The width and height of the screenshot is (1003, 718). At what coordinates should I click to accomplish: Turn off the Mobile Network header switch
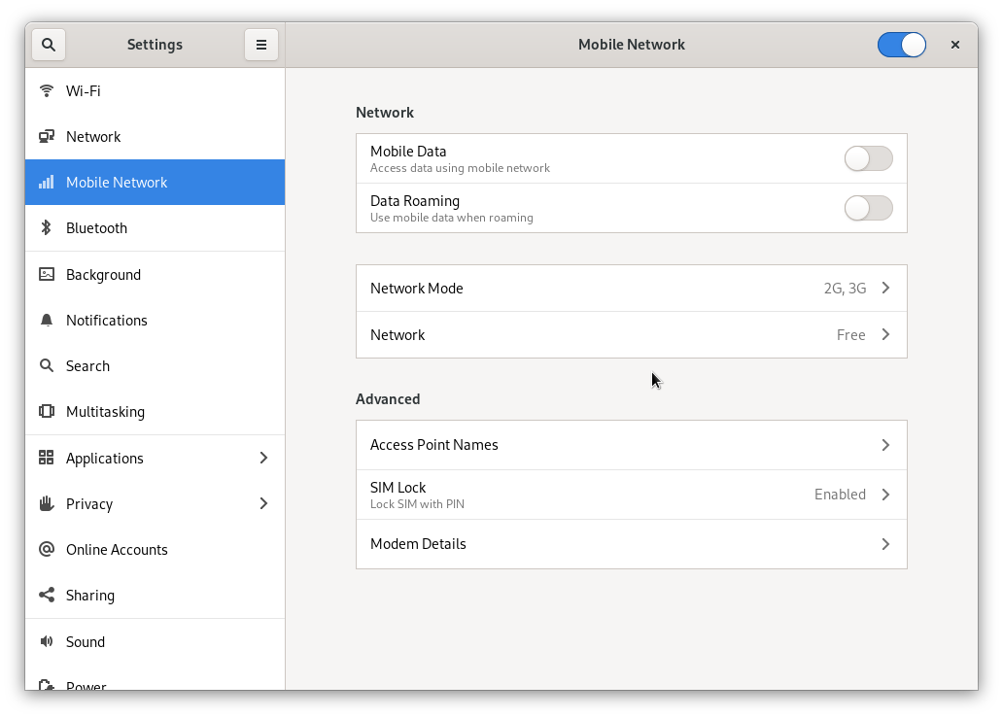[901, 45]
